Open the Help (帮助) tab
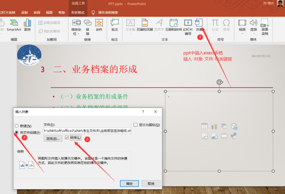Image resolution: width=285 pixels, height=194 pixels. pyautogui.click(x=62, y=12)
